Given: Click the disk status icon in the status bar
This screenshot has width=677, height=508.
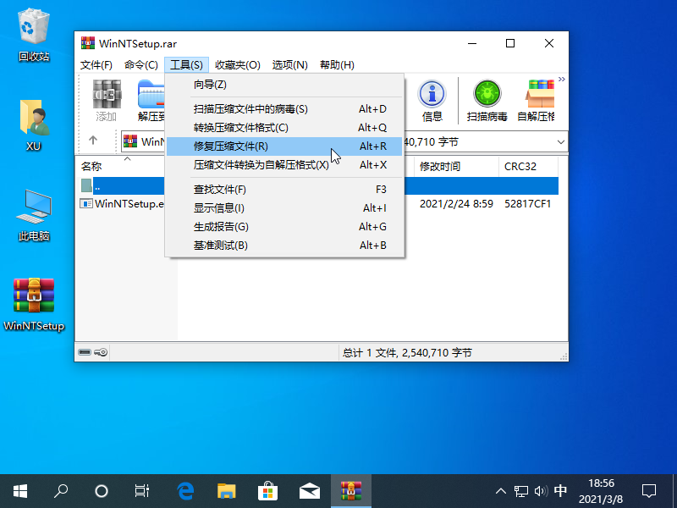Looking at the screenshot, I should click(85, 352).
